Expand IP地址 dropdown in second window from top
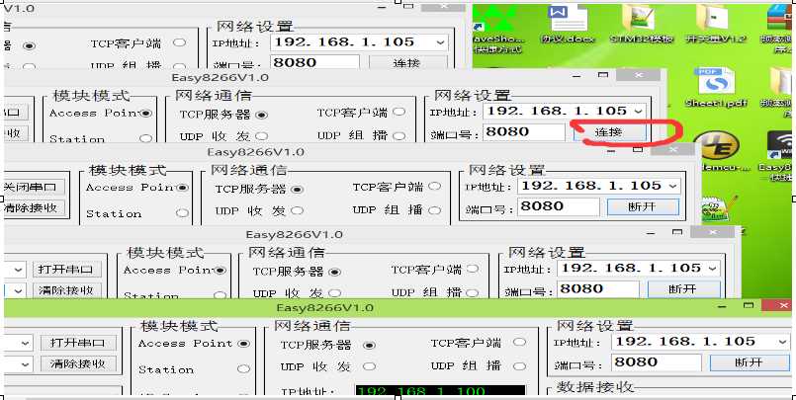796x400 pixels. pos(638,111)
